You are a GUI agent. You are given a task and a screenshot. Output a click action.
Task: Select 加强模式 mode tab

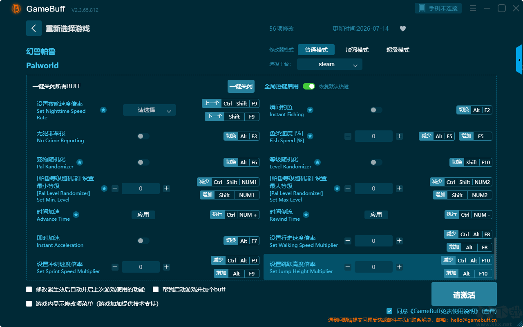357,50
